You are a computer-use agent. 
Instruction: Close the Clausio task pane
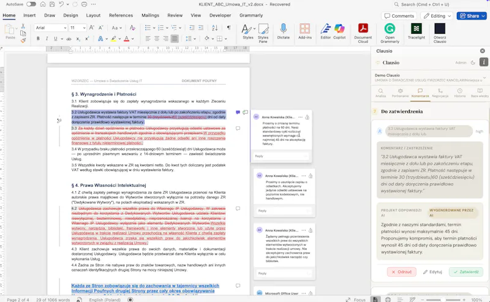tap(483, 51)
